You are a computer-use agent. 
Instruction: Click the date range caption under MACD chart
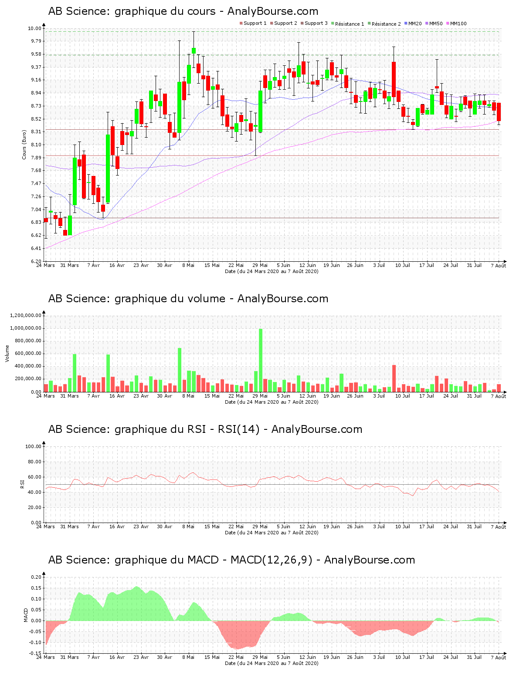[x=272, y=663]
